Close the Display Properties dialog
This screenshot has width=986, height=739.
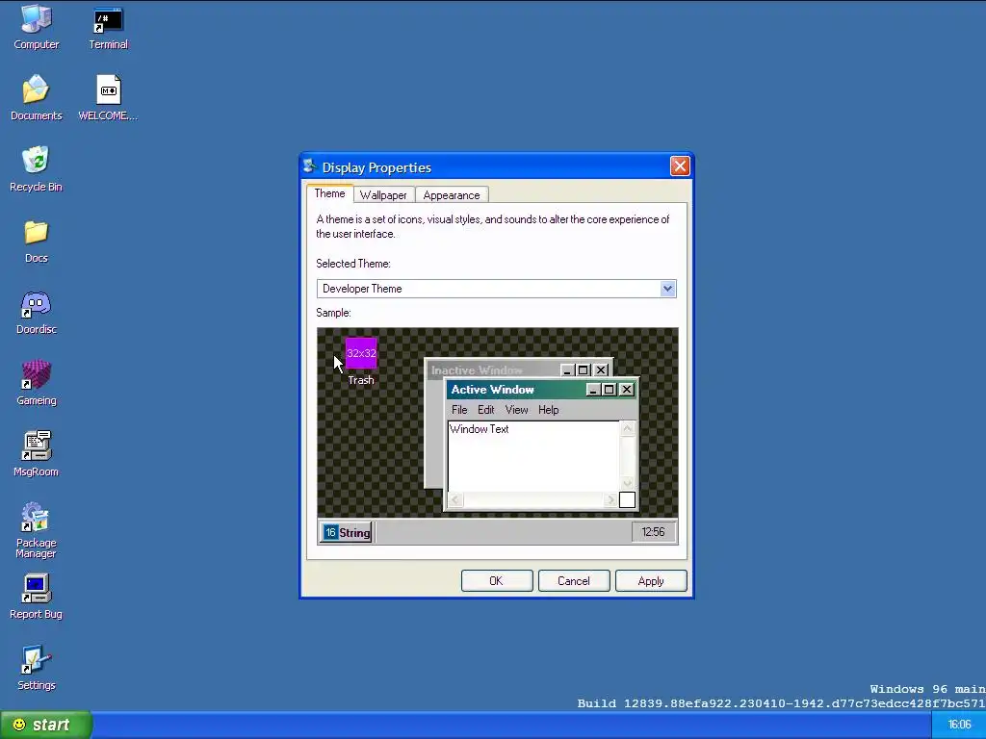(680, 166)
